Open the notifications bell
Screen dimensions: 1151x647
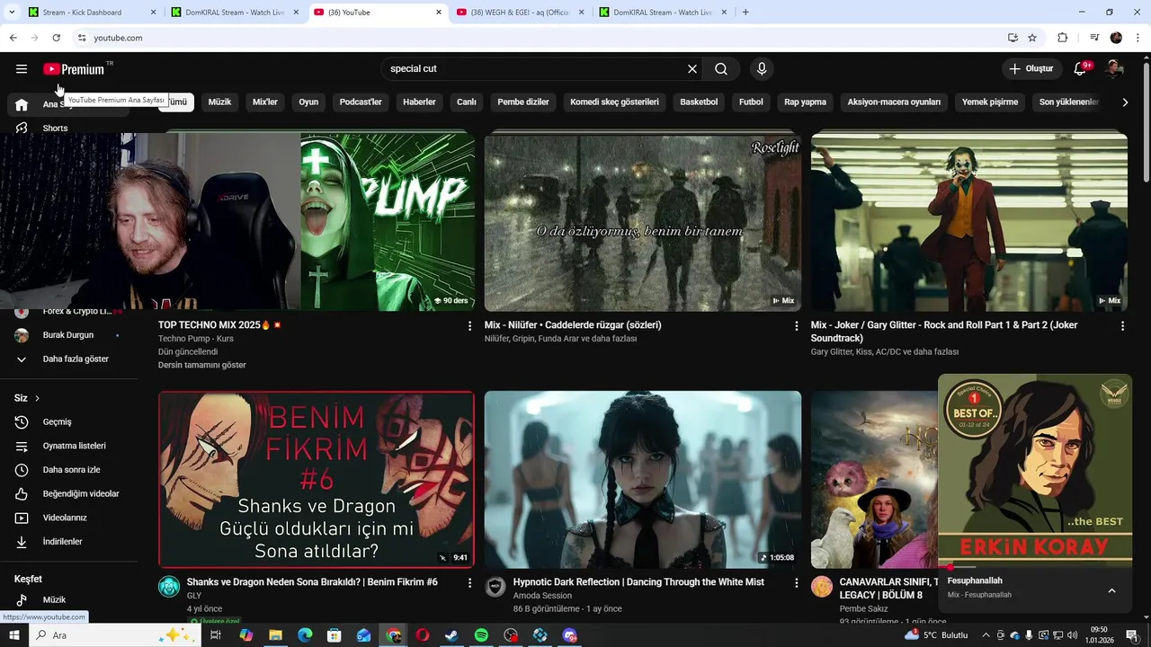(1081, 69)
